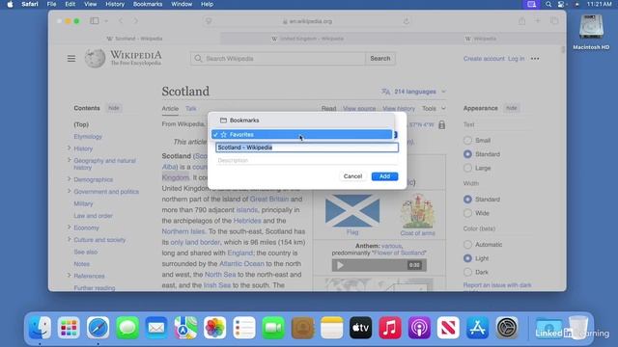Expand History section in Contents
Screen dimensions: 618x347
pos(69,148)
